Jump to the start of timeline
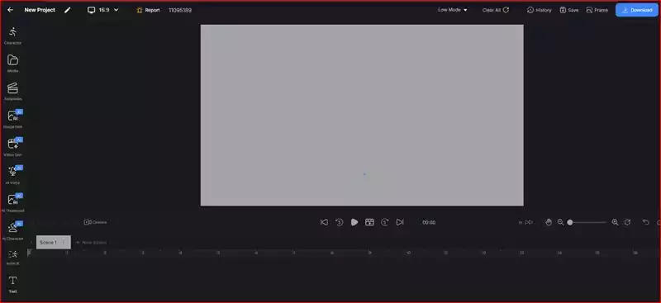Screen dimensions: 661x303 pyautogui.click(x=324, y=222)
